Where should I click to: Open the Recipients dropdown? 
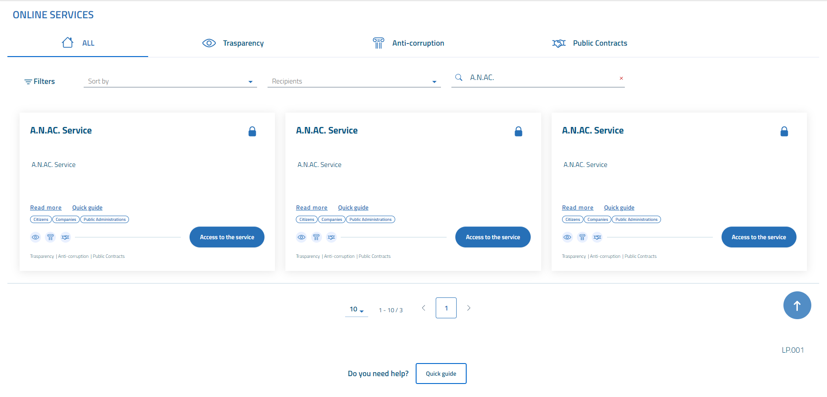point(354,81)
